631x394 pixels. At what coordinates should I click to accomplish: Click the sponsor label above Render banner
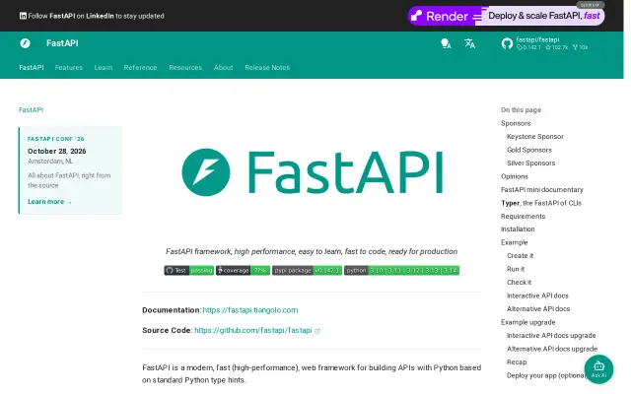pyautogui.click(x=591, y=5)
